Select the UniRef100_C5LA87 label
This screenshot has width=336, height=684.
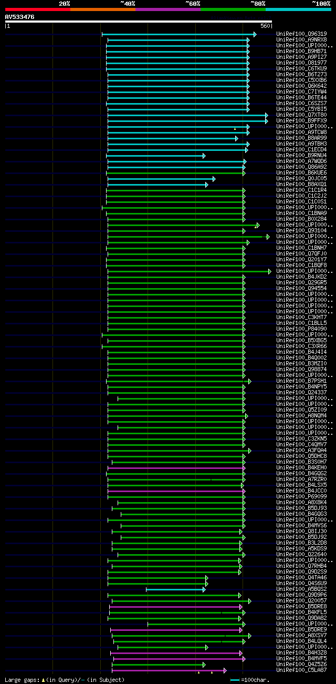point(301,670)
